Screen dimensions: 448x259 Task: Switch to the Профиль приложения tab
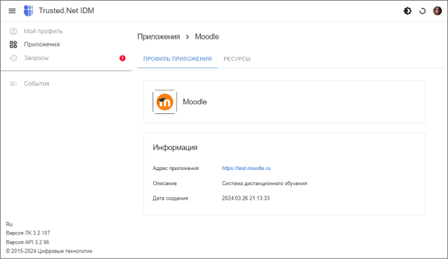point(178,59)
